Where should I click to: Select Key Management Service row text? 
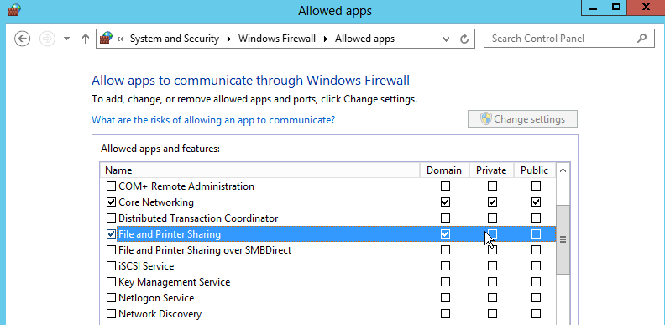tap(175, 281)
